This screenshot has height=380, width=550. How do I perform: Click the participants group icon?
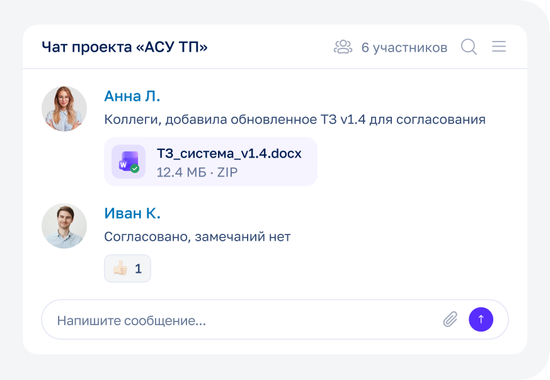[343, 47]
